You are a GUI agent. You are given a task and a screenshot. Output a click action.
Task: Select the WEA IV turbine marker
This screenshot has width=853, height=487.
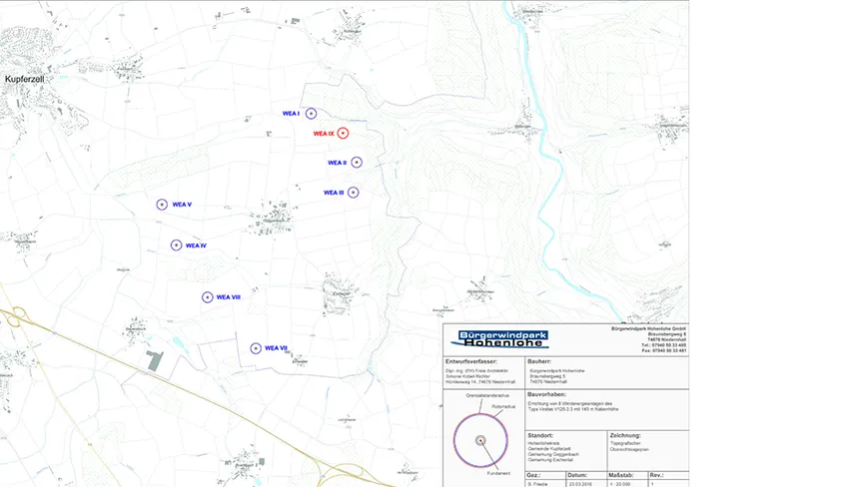[176, 245]
